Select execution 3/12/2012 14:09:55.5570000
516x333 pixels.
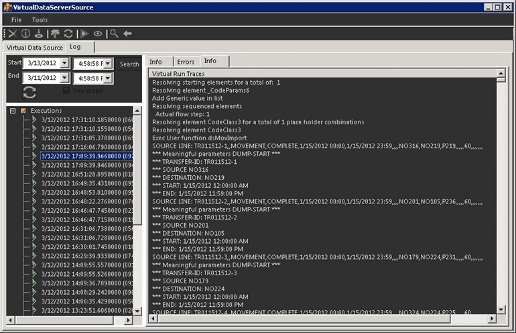click(x=87, y=265)
